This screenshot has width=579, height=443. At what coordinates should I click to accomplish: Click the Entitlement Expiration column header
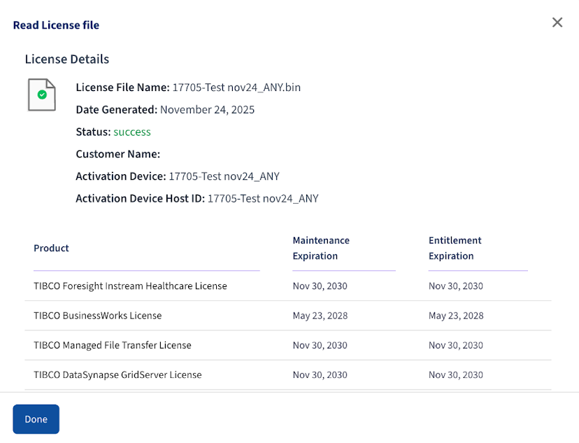[x=455, y=248]
